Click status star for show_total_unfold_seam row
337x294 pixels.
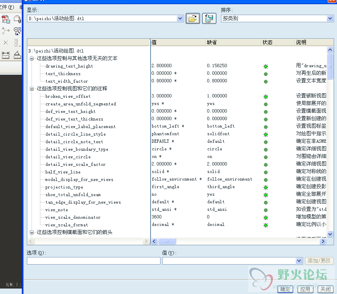click(x=266, y=195)
